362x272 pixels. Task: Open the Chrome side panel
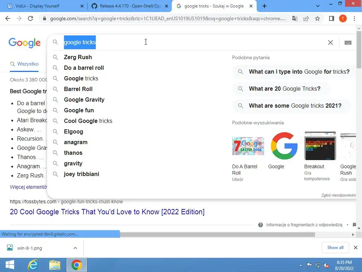pyautogui.click(x=332, y=18)
